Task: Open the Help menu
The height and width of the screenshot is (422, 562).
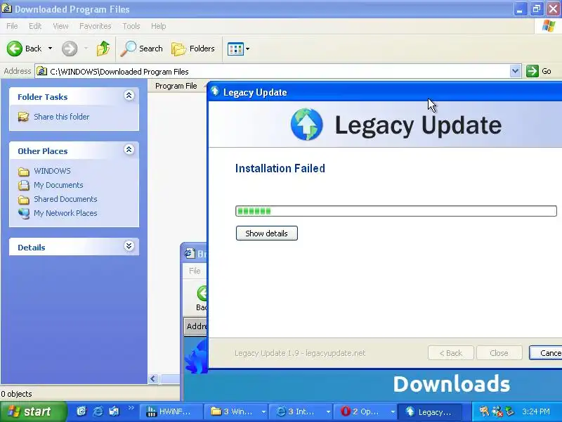Action: 159,26
